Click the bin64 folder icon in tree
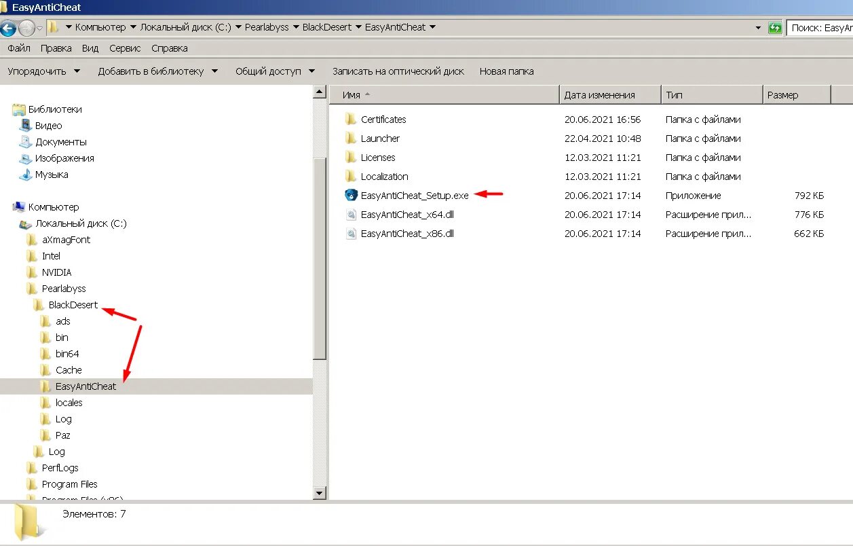 point(45,354)
